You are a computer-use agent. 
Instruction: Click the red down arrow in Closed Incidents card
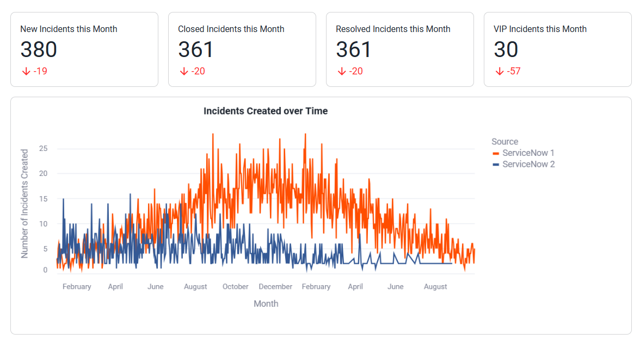point(183,71)
